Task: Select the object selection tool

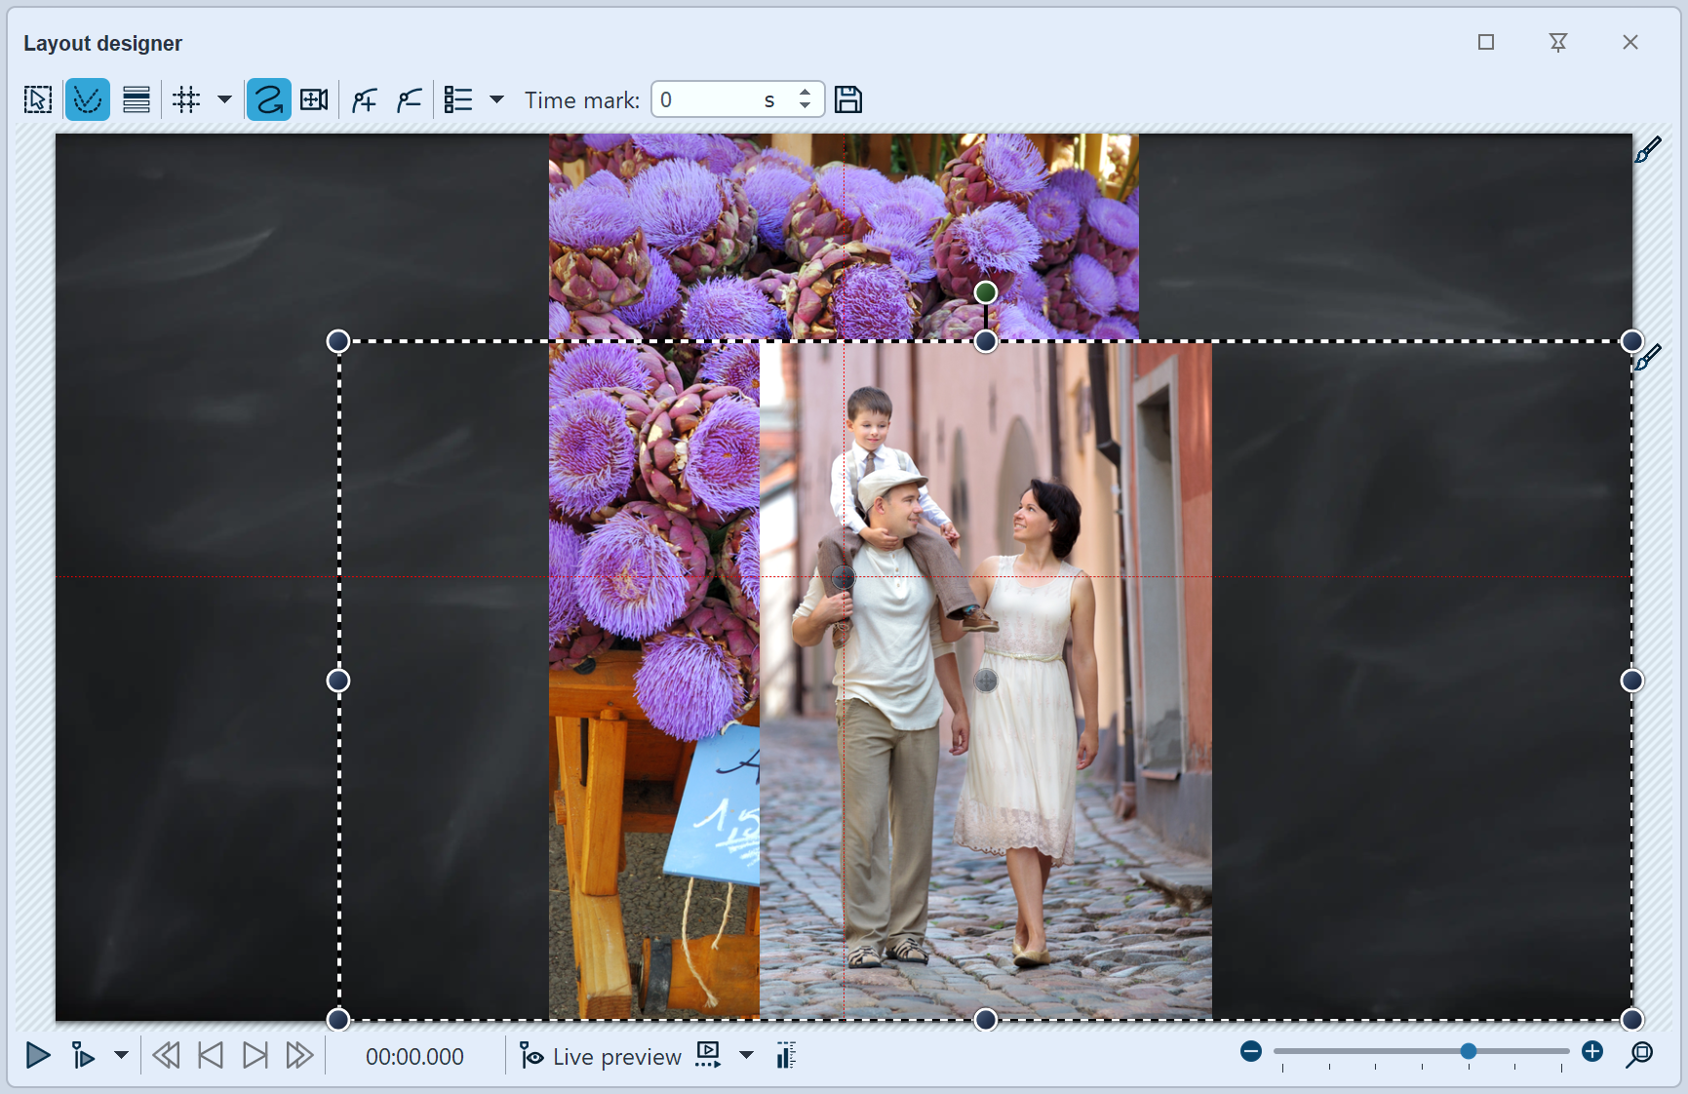Action: 37,98
